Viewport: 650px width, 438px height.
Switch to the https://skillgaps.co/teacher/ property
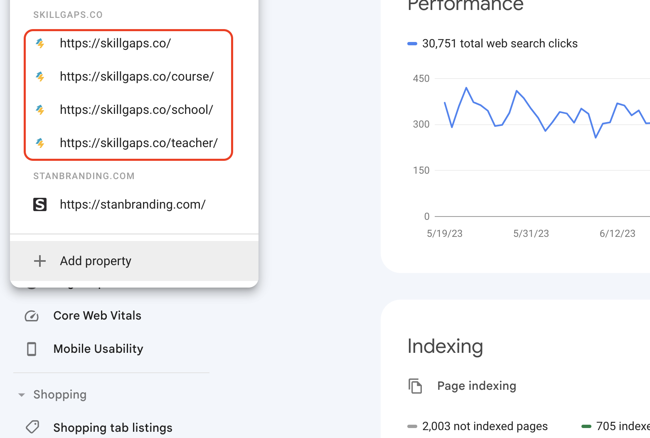[138, 143]
